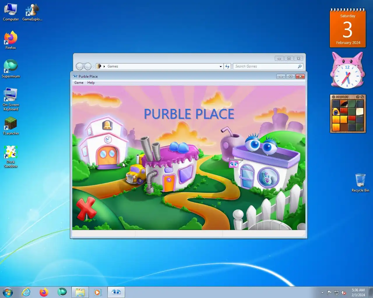The image size is (373, 298).
Task: Click the Start button
Action: point(8,292)
